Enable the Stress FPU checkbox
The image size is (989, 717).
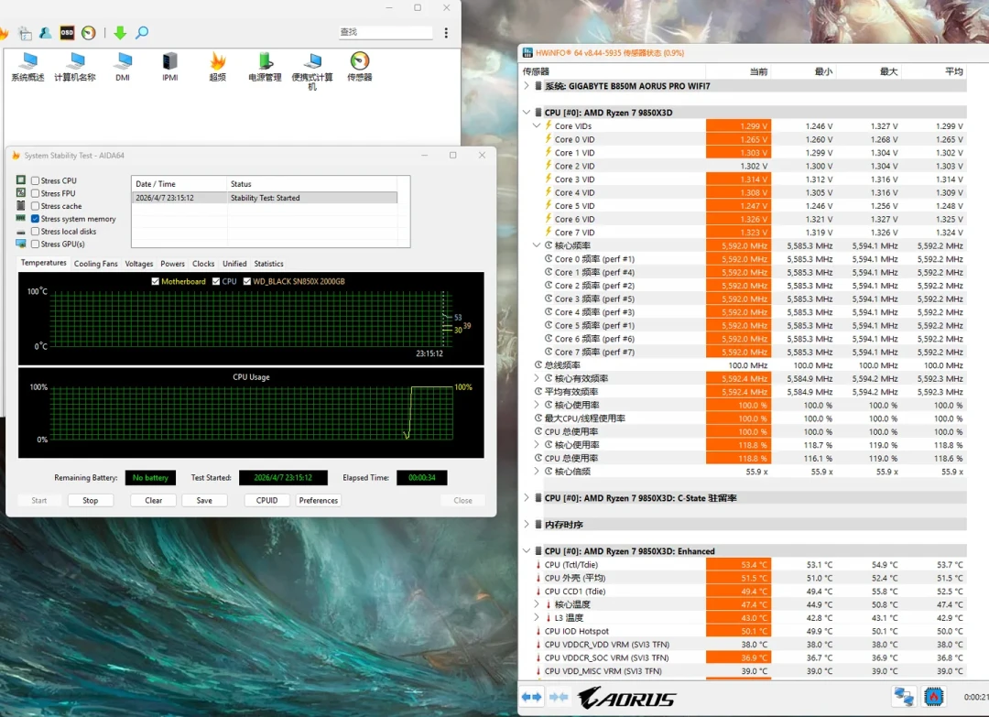36,193
